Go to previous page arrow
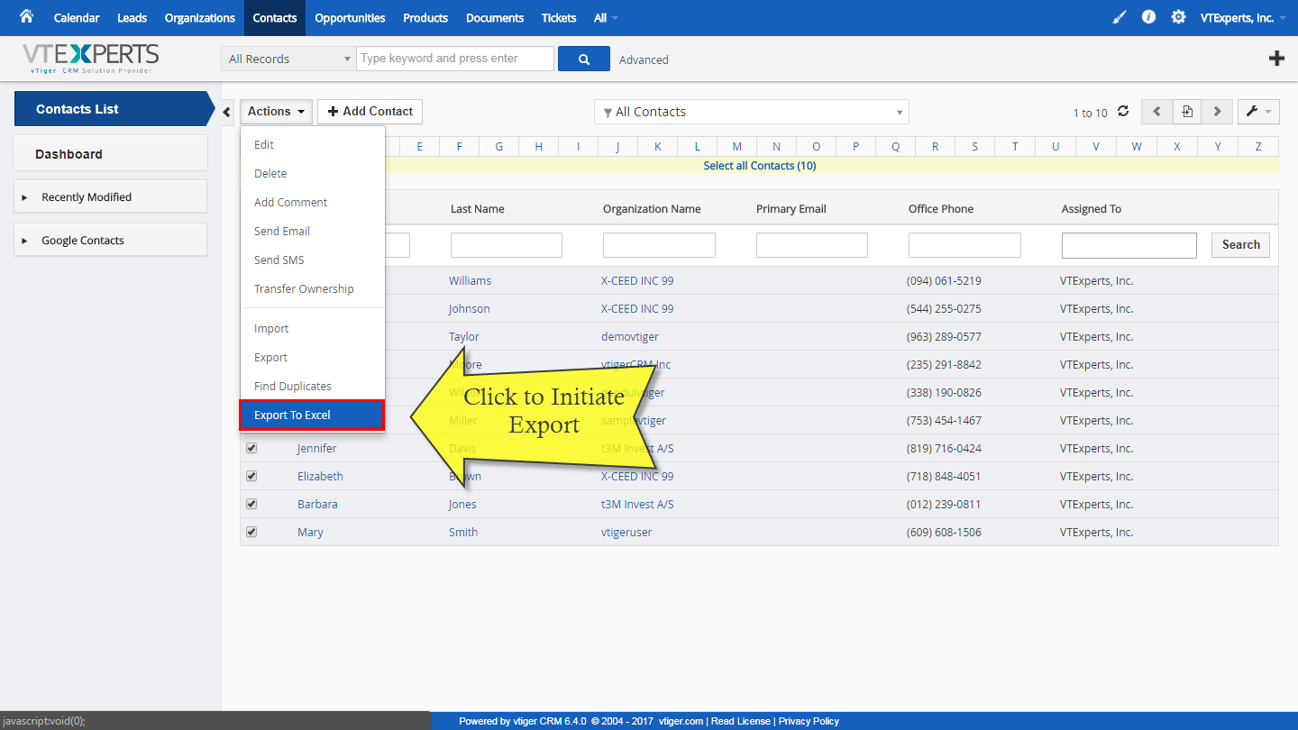The width and height of the screenshot is (1298, 730). pyautogui.click(x=1156, y=112)
